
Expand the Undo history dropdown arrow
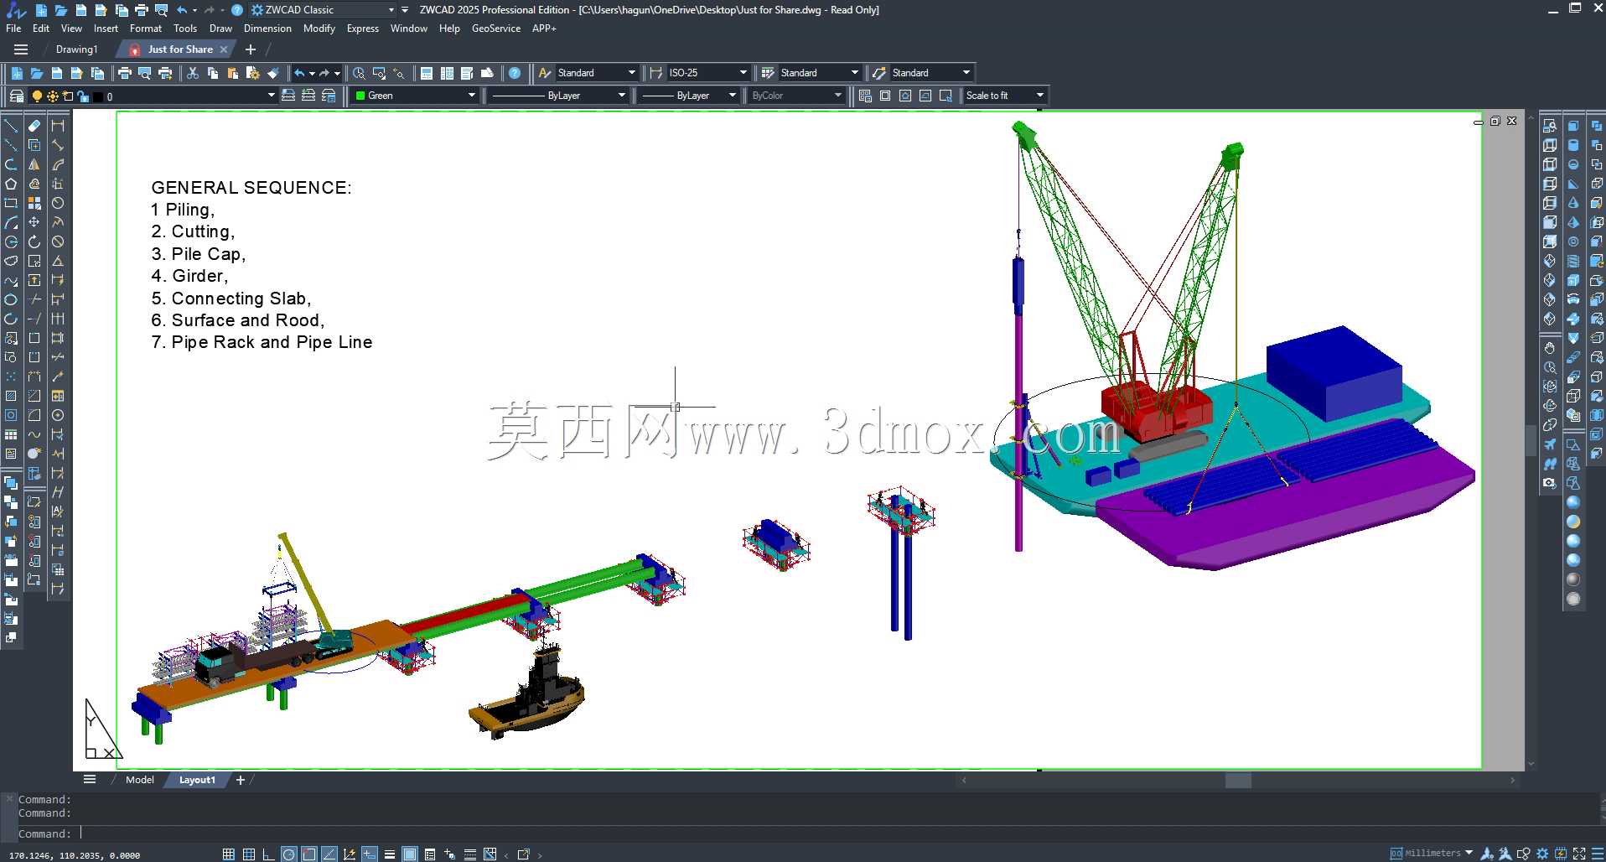(312, 73)
